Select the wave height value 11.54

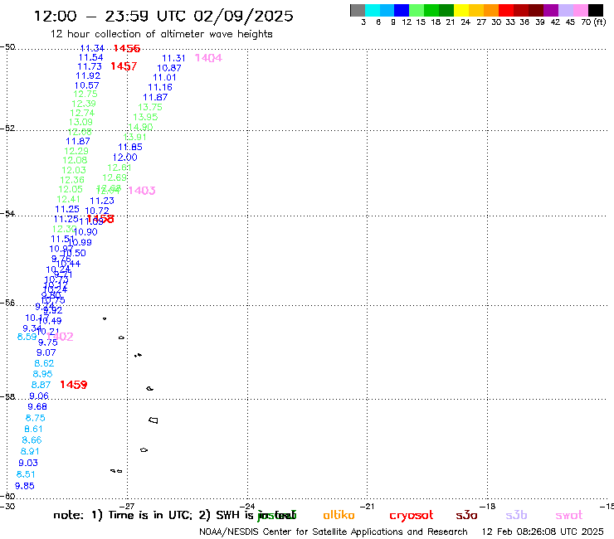tap(90, 57)
